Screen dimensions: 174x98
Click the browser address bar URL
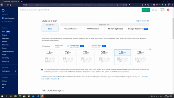71,5
